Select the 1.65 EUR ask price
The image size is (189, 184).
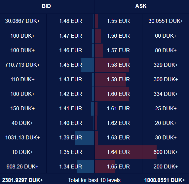tap(119, 166)
